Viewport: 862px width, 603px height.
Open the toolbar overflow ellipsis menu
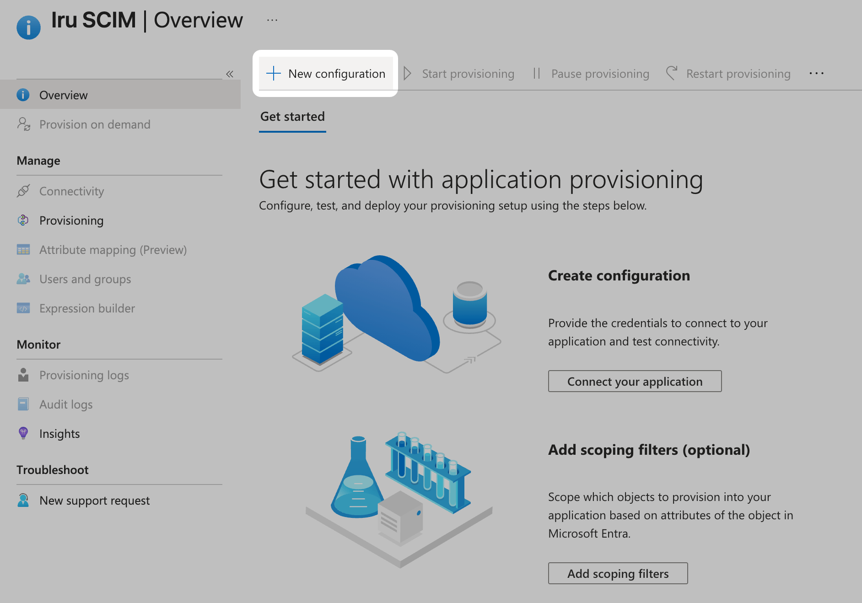(x=816, y=73)
